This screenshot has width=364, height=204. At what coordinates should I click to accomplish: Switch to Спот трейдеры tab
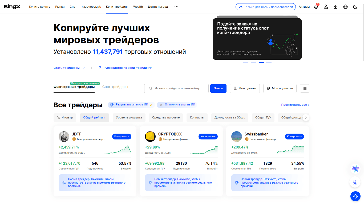point(115,87)
